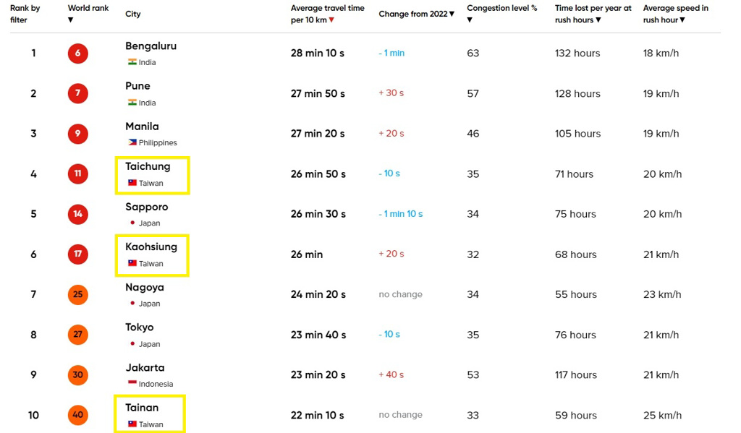Click the Rank by filter header
The height and width of the screenshot is (433, 741).
[25, 14]
